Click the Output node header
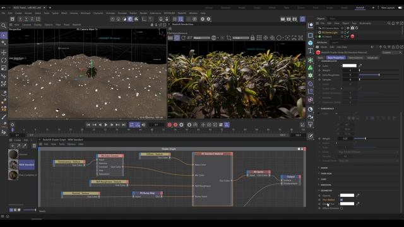 click(x=290, y=177)
